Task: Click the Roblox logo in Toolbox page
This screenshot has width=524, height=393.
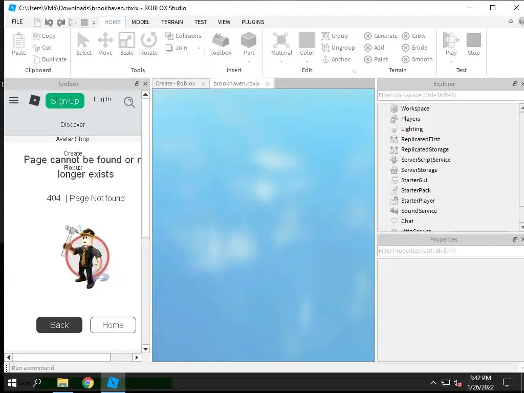Action: tap(34, 100)
